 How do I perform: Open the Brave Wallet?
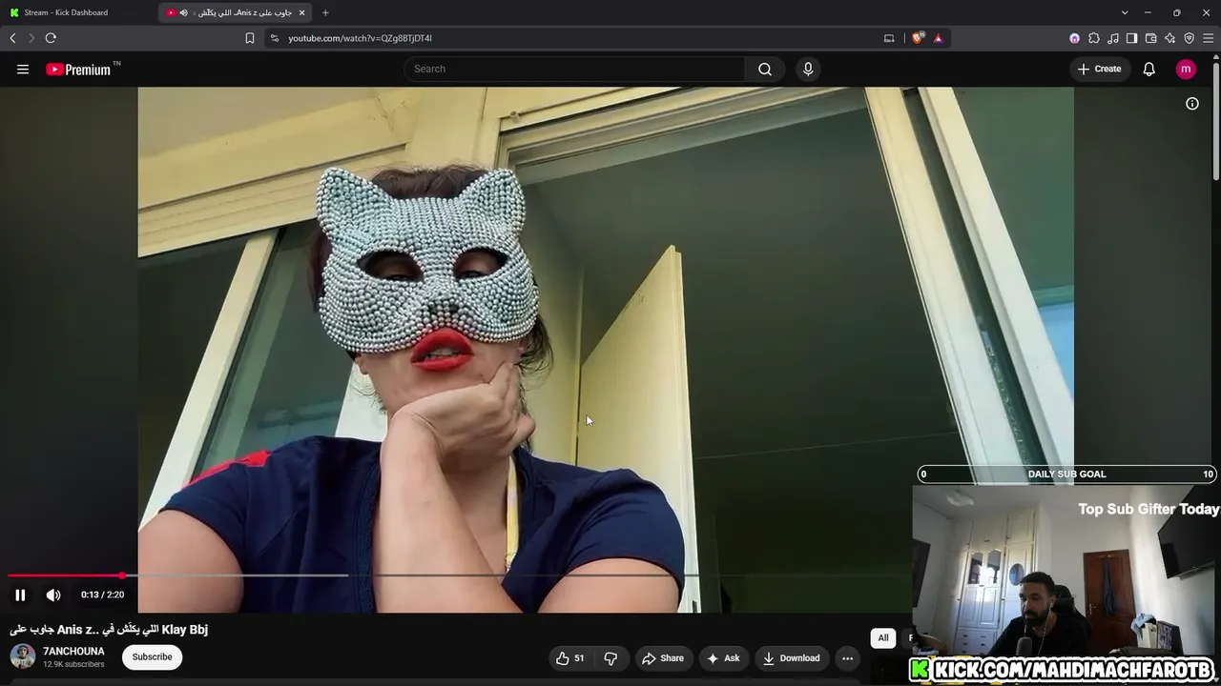click(1150, 38)
